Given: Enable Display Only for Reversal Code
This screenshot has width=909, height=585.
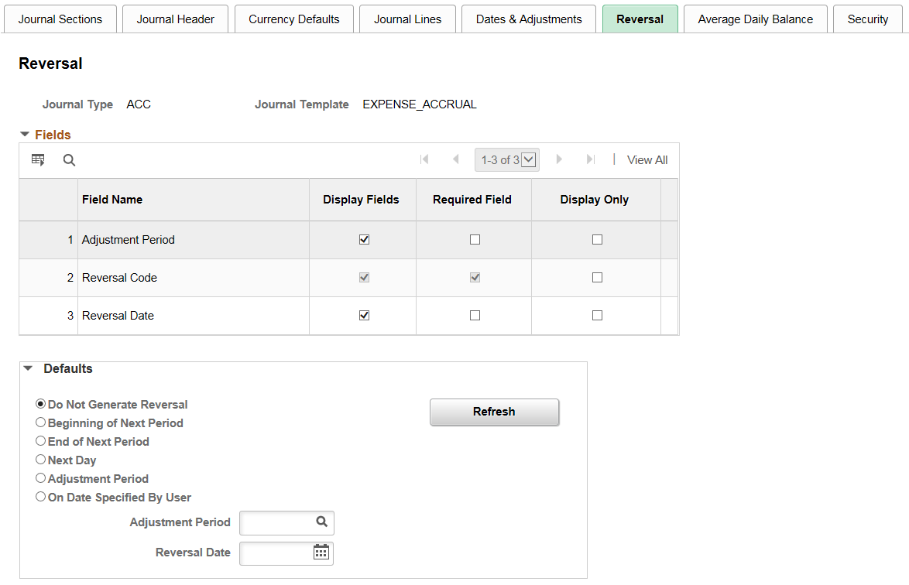Looking at the screenshot, I should [597, 278].
